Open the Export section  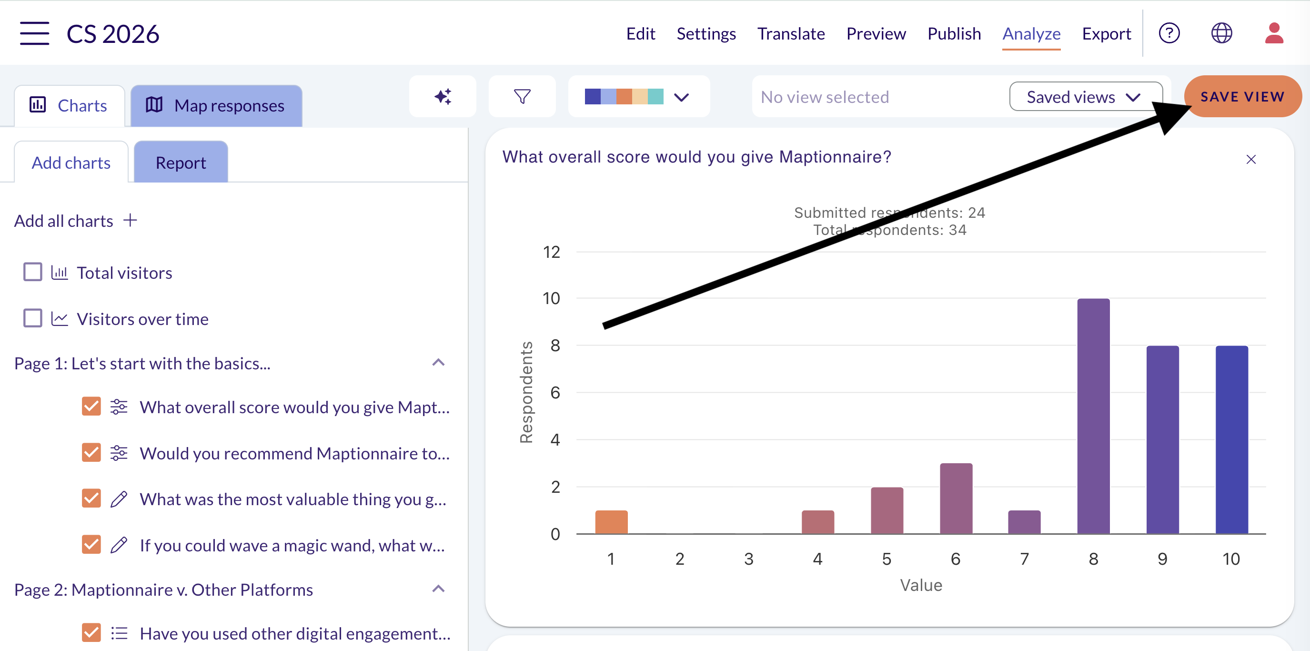pos(1107,33)
